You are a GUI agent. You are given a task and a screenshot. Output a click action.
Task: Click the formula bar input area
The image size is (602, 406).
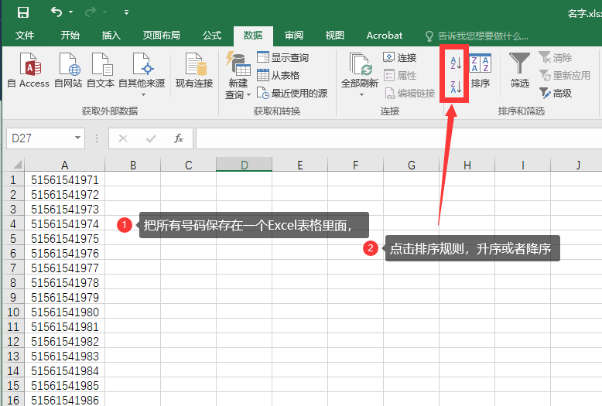coord(398,138)
